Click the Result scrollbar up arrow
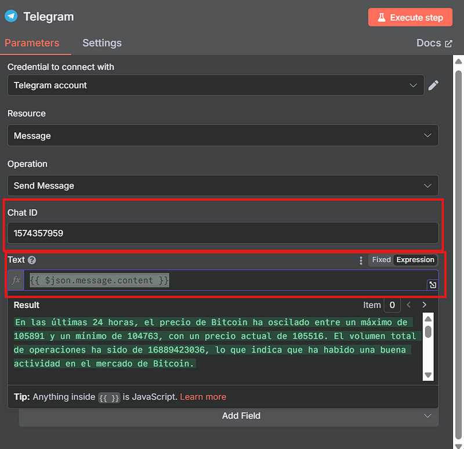The width and height of the screenshot is (464, 449). [428, 319]
